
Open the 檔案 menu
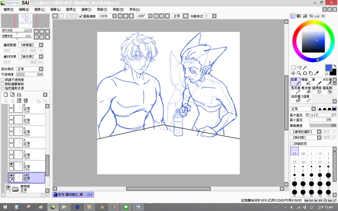[x=9, y=9]
